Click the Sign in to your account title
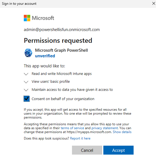 19,4
